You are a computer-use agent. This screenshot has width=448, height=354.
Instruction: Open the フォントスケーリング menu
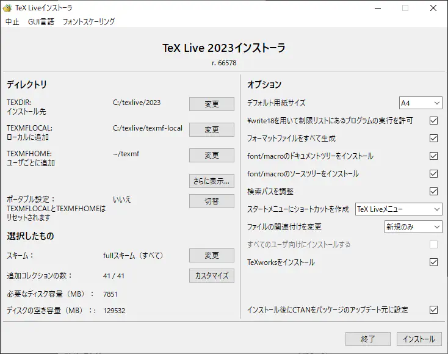(89, 22)
